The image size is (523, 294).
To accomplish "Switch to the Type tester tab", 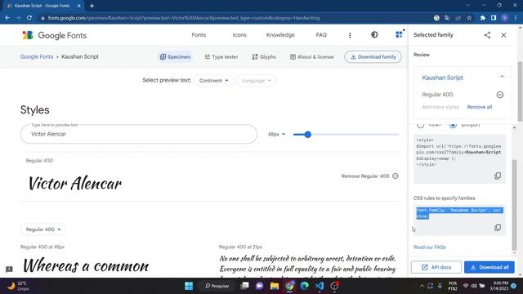I will click(221, 56).
